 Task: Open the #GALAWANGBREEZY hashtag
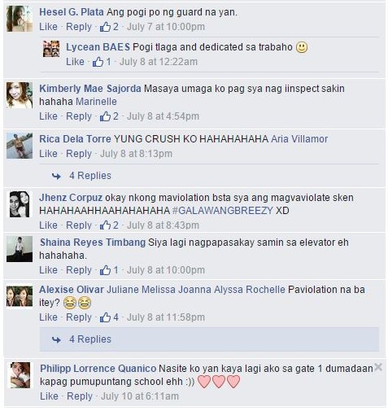(223, 211)
